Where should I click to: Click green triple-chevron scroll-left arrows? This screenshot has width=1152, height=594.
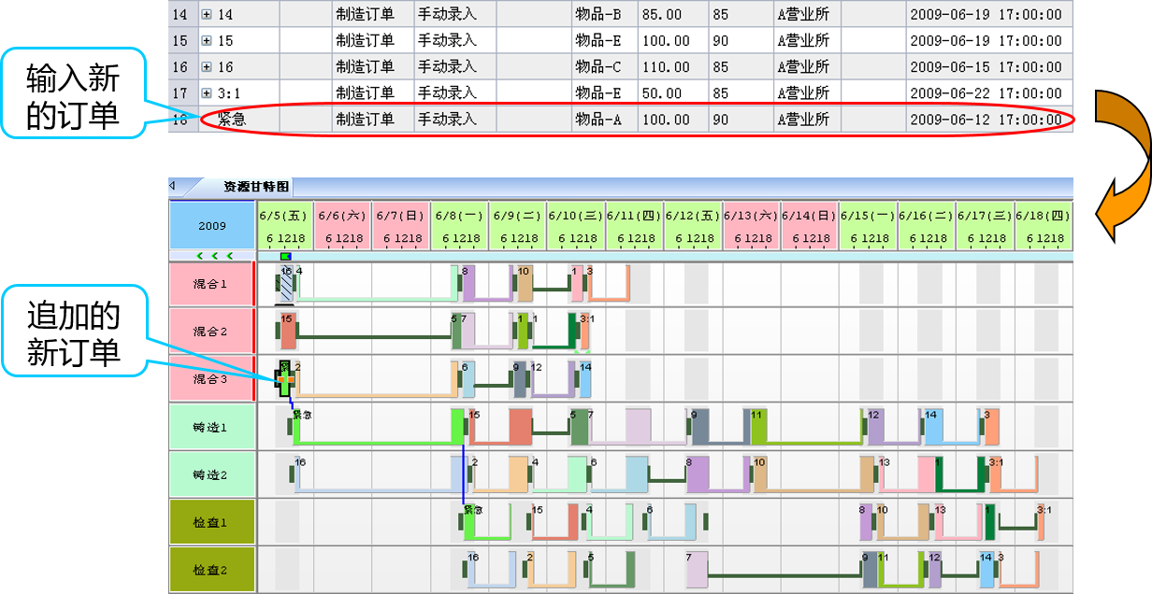tap(211, 255)
